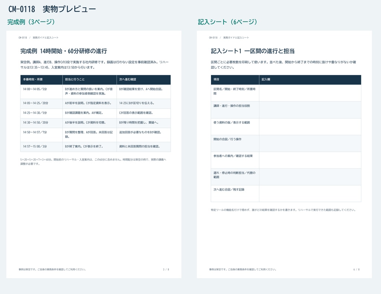Click cell '14:25にBが区切りを伝える。'
381x294 pixels.
pyautogui.click(x=144, y=104)
